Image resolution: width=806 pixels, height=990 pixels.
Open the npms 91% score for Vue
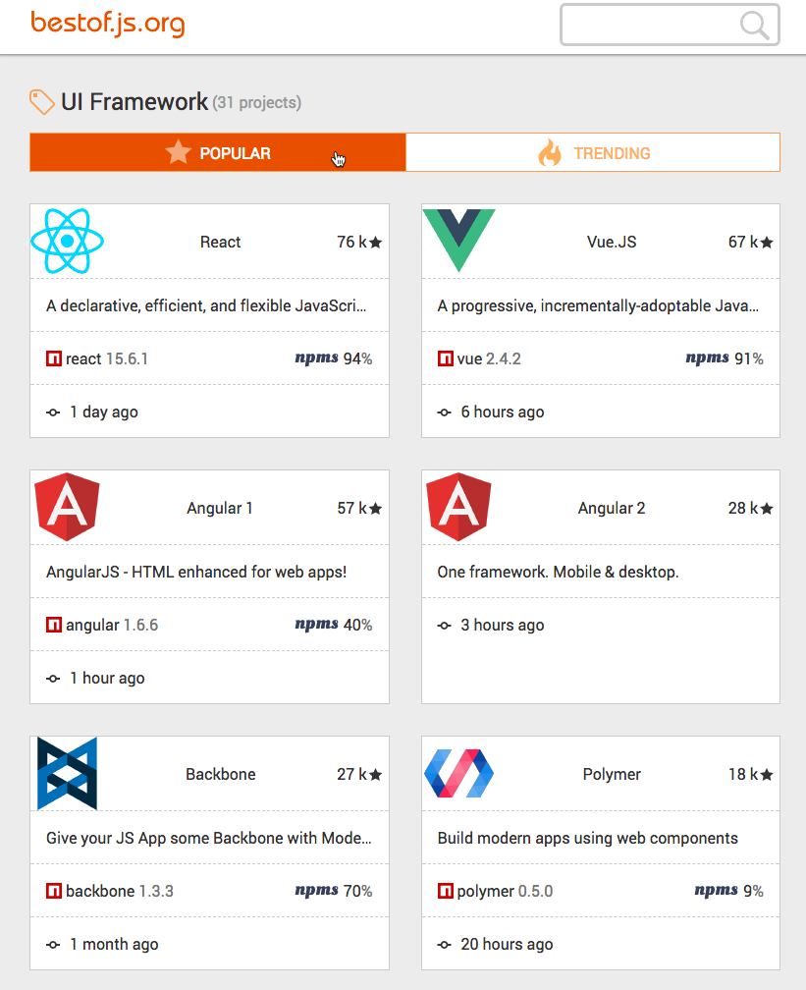coord(725,358)
